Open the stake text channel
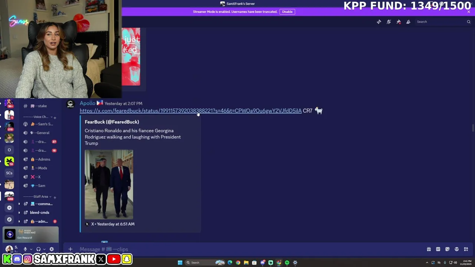Viewport: 475px width, 267px height. [39, 106]
